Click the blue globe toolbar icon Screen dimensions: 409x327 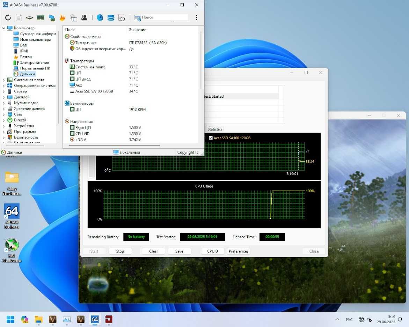(x=100, y=17)
